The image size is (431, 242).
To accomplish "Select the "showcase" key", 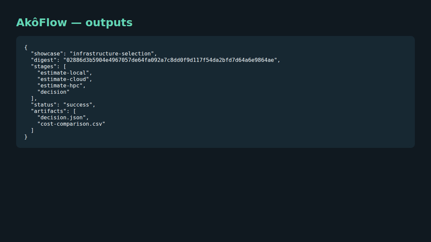I will pos(47,54).
